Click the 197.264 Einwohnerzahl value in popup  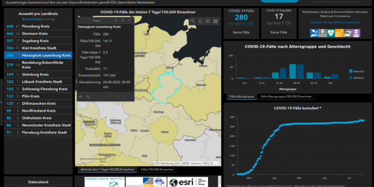tap(109, 75)
